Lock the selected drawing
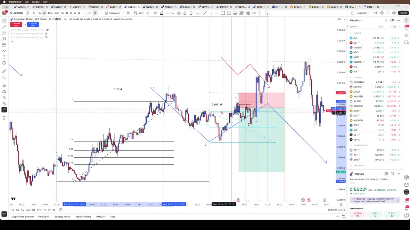Screen dimensions: 410x230 click(185, 13)
